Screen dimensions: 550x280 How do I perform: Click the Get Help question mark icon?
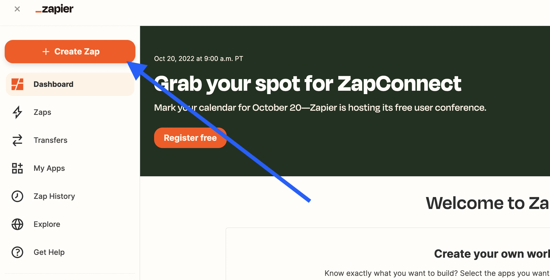pos(17,252)
